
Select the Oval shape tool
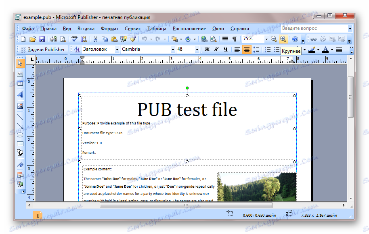20,135
